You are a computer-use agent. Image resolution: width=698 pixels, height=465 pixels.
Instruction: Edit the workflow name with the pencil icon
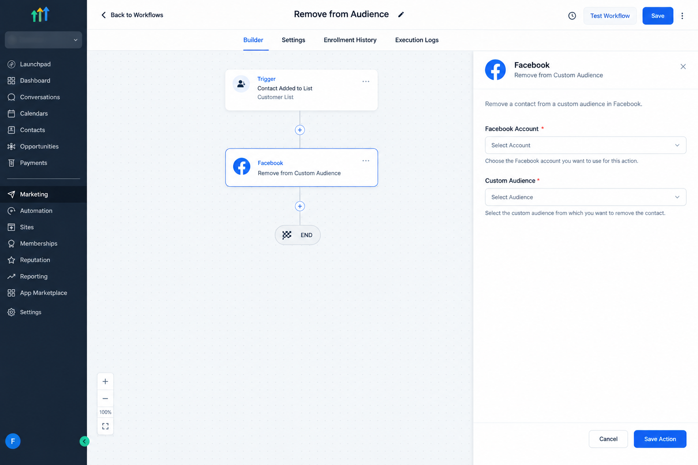pyautogui.click(x=401, y=15)
